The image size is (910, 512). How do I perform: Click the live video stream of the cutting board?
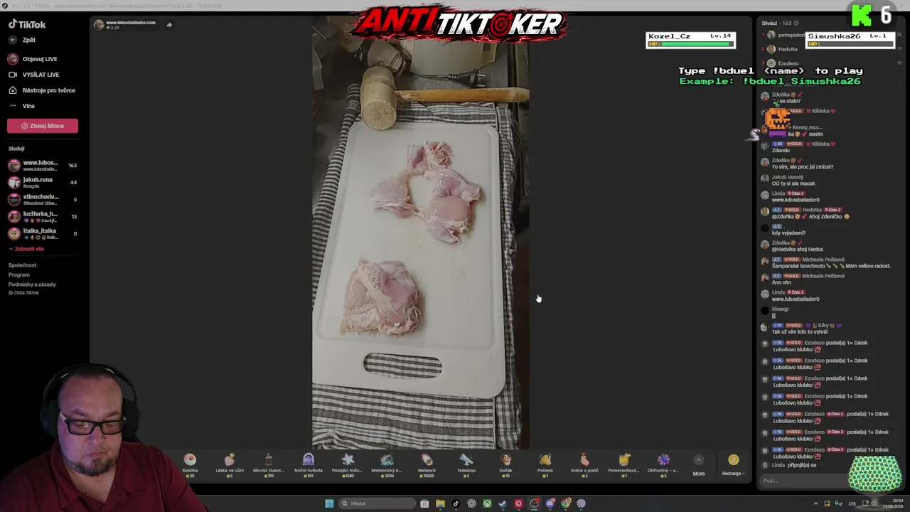pos(420,233)
